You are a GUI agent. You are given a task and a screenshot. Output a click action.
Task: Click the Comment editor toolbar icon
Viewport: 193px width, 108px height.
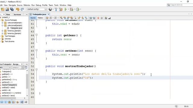click(106, 18)
